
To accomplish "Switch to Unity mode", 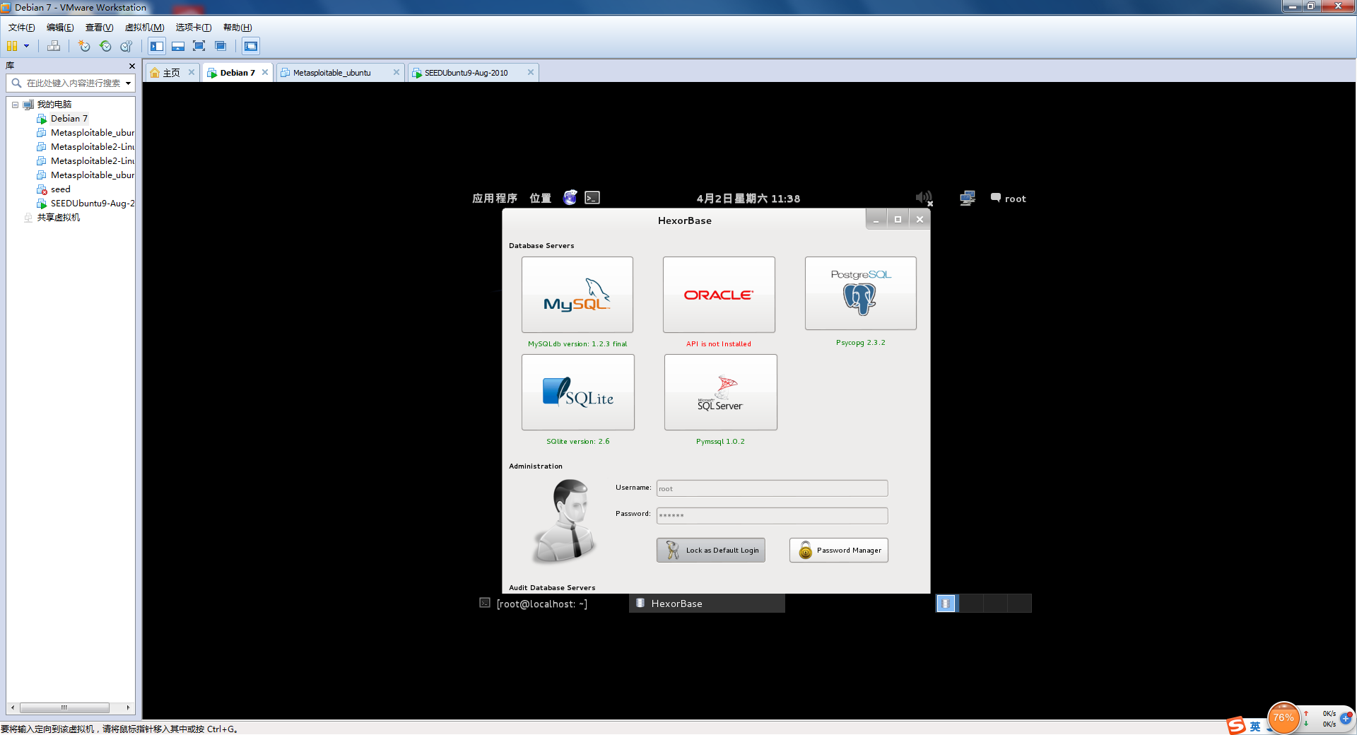I will point(221,46).
